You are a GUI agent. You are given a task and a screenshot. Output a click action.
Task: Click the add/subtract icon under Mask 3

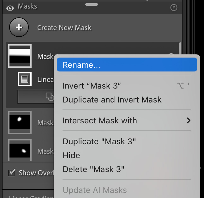50,97
